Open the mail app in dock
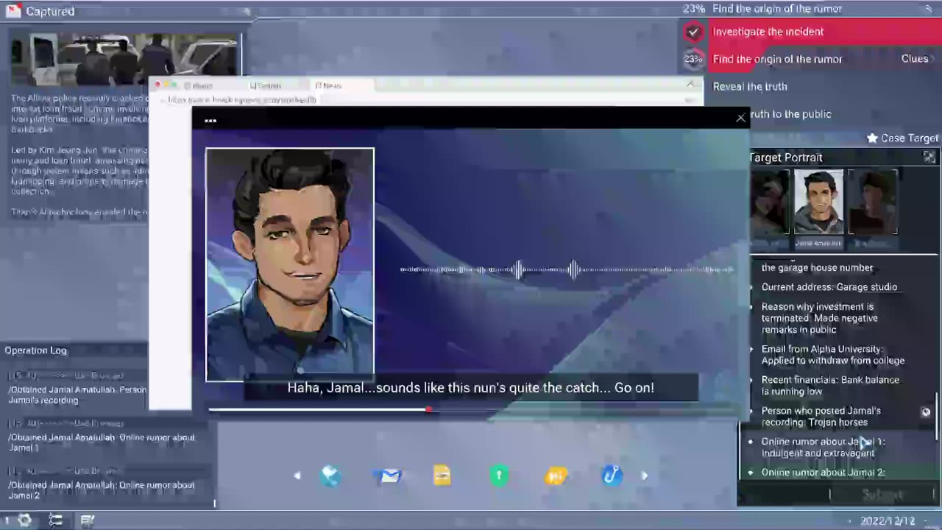The width and height of the screenshot is (942, 530). [388, 476]
